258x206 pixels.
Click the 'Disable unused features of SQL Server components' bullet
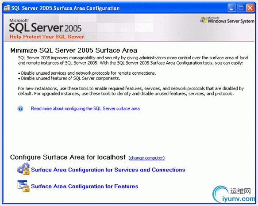click(69, 78)
